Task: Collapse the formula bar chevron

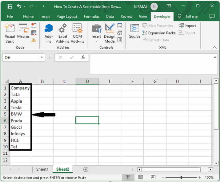Action: pos(215,57)
